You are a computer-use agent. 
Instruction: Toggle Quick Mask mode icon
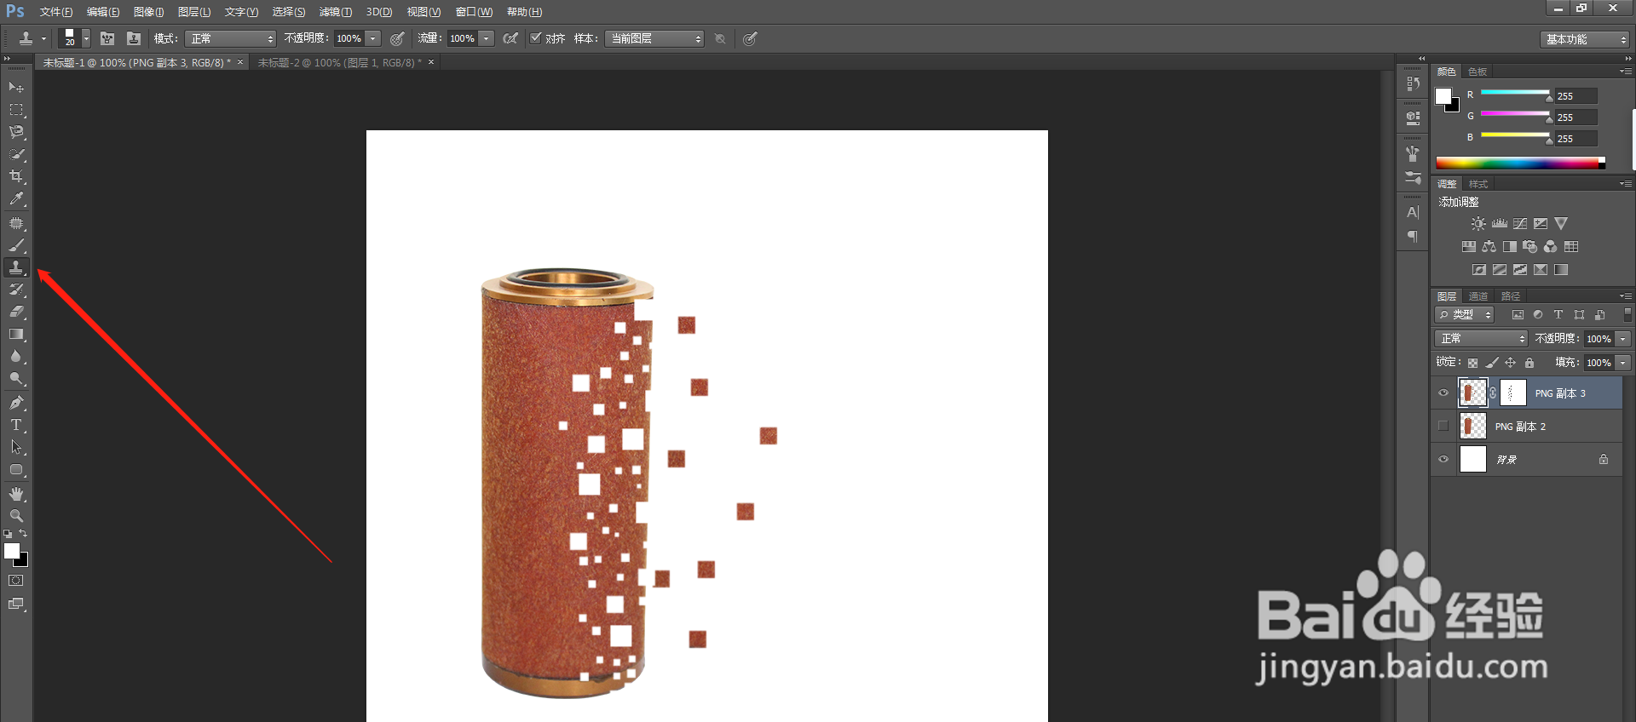pyautogui.click(x=16, y=581)
